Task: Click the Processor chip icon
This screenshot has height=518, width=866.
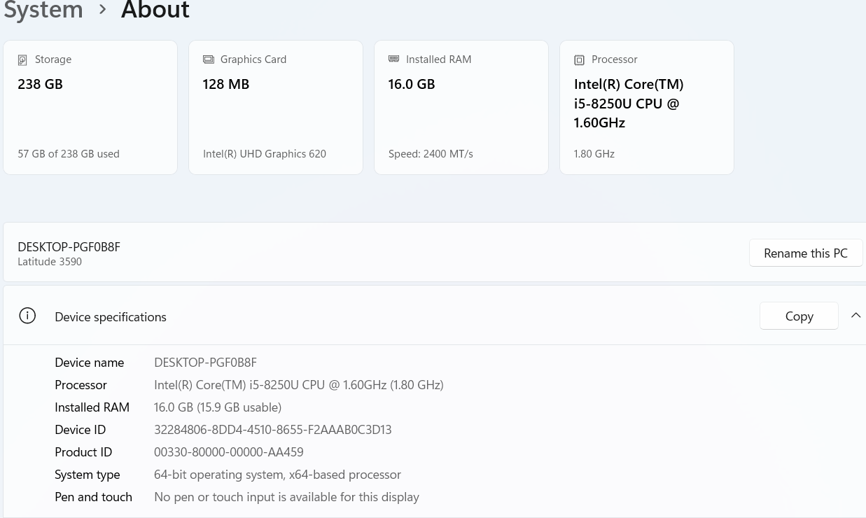Action: pos(579,60)
